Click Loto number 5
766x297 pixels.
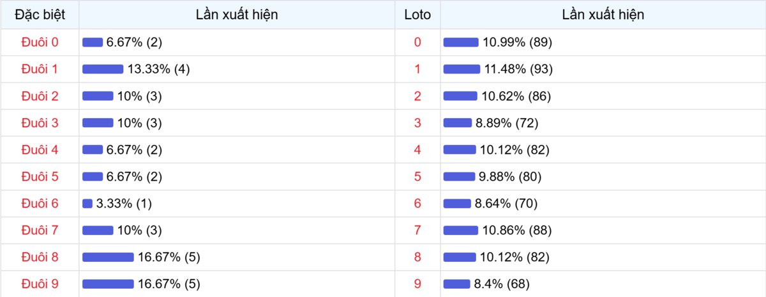(x=417, y=176)
